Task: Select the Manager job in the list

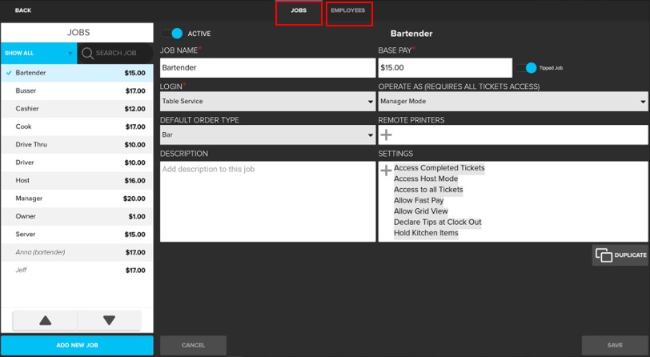Action: 77,198
